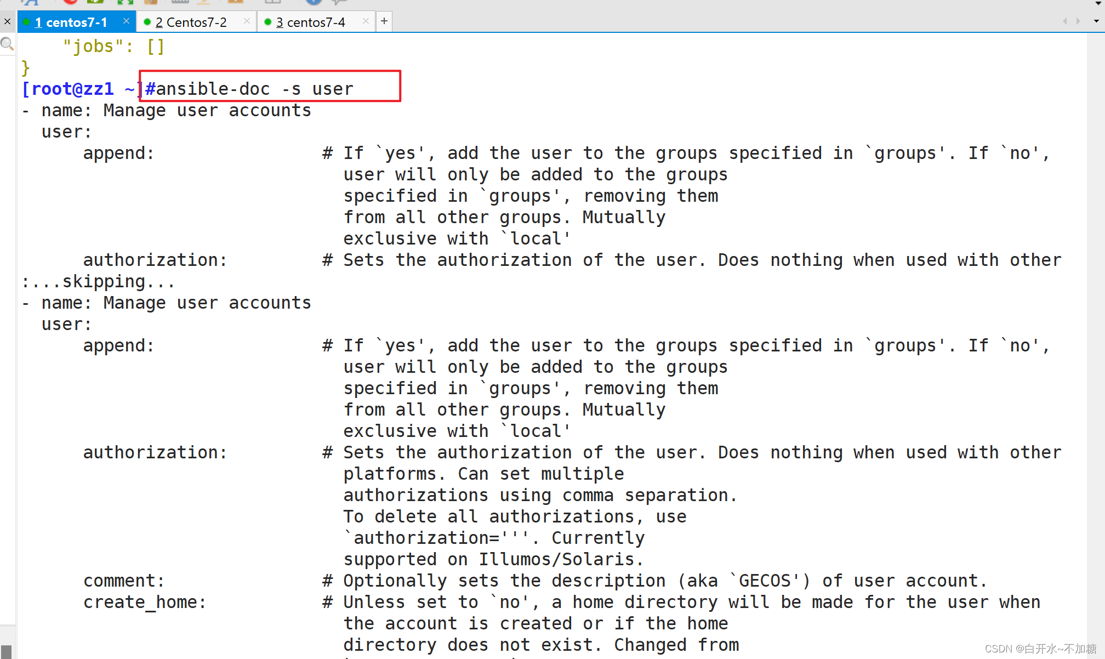Click the skipping pager prompt line

[x=99, y=282]
